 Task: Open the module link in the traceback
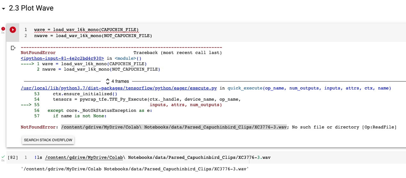[x=125, y=58]
